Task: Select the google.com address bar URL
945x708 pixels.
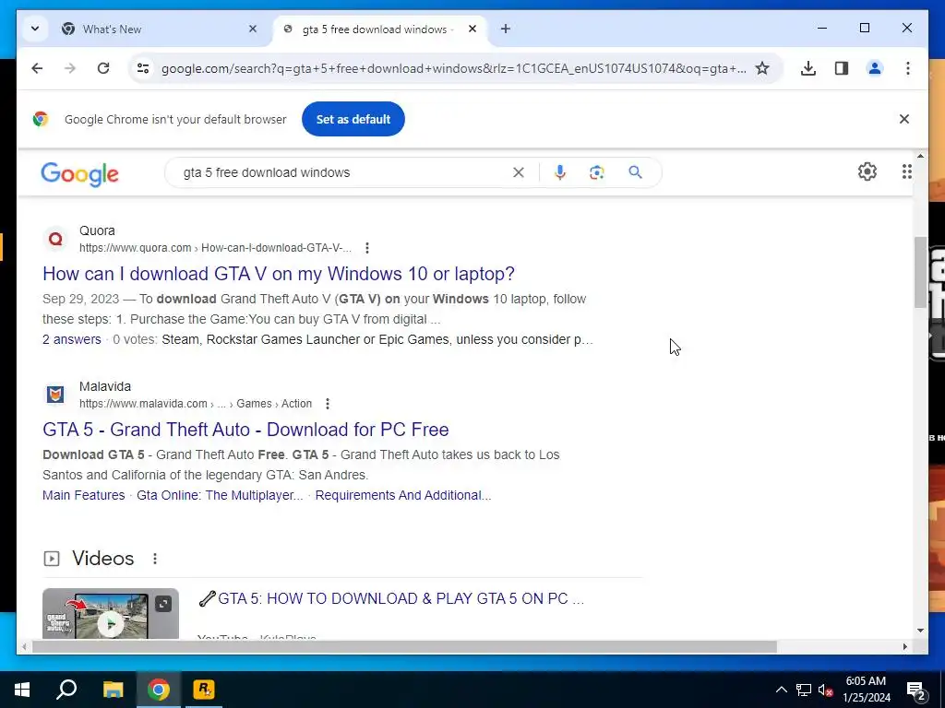Action: [x=453, y=68]
